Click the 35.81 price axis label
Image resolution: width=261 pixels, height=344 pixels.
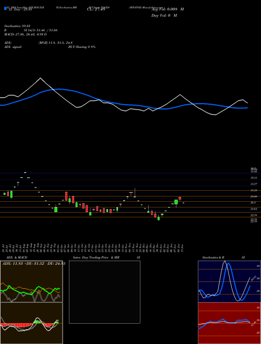point(254,178)
